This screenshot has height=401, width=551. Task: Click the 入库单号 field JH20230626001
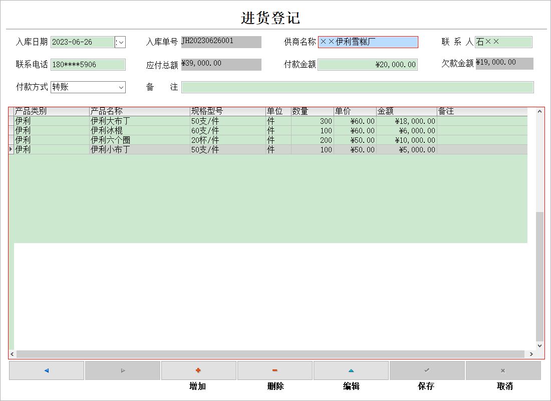pos(221,42)
